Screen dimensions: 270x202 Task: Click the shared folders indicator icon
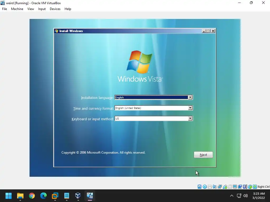230,187
